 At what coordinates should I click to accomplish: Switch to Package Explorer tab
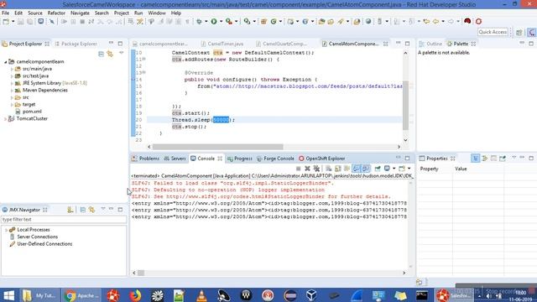76,44
